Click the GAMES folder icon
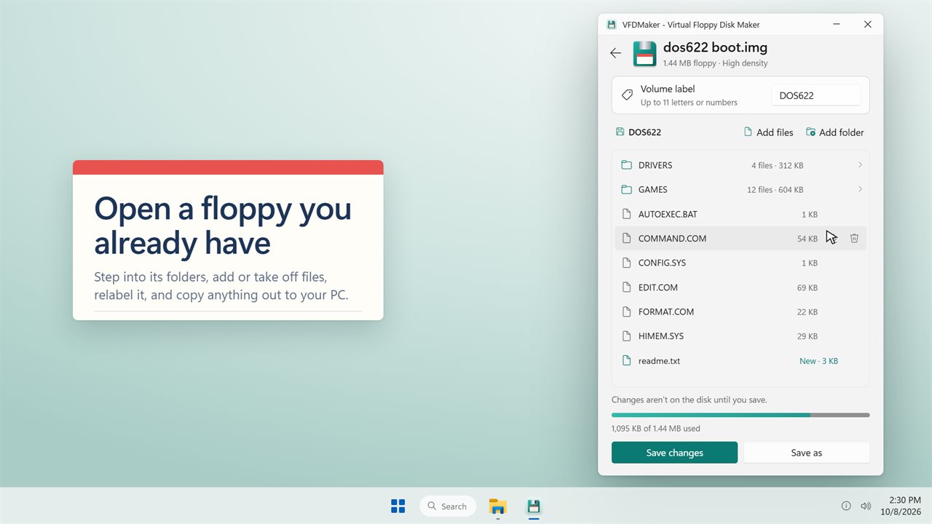Screen dimensions: 932x524 pos(626,190)
